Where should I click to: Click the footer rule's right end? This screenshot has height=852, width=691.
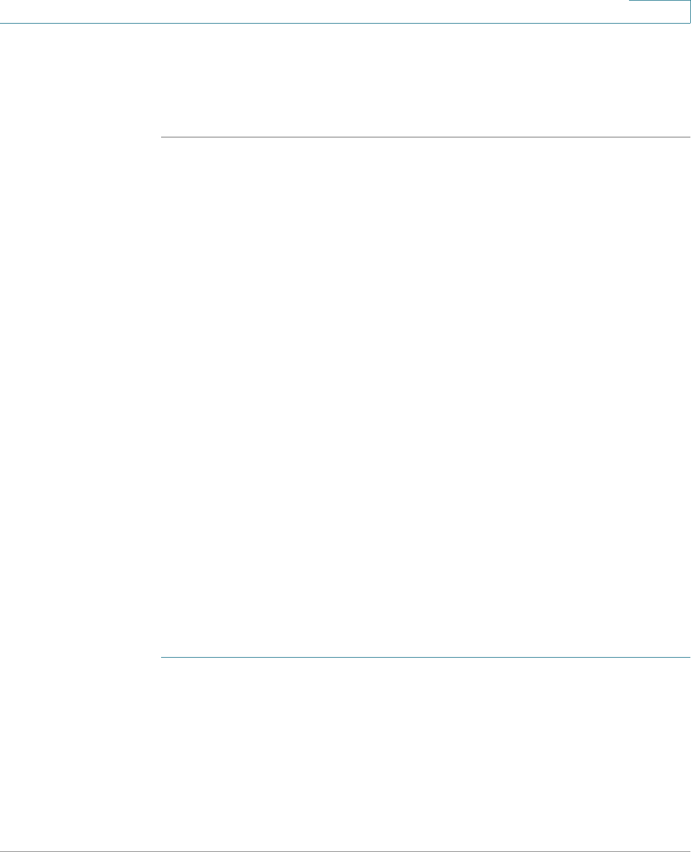click(688, 851)
